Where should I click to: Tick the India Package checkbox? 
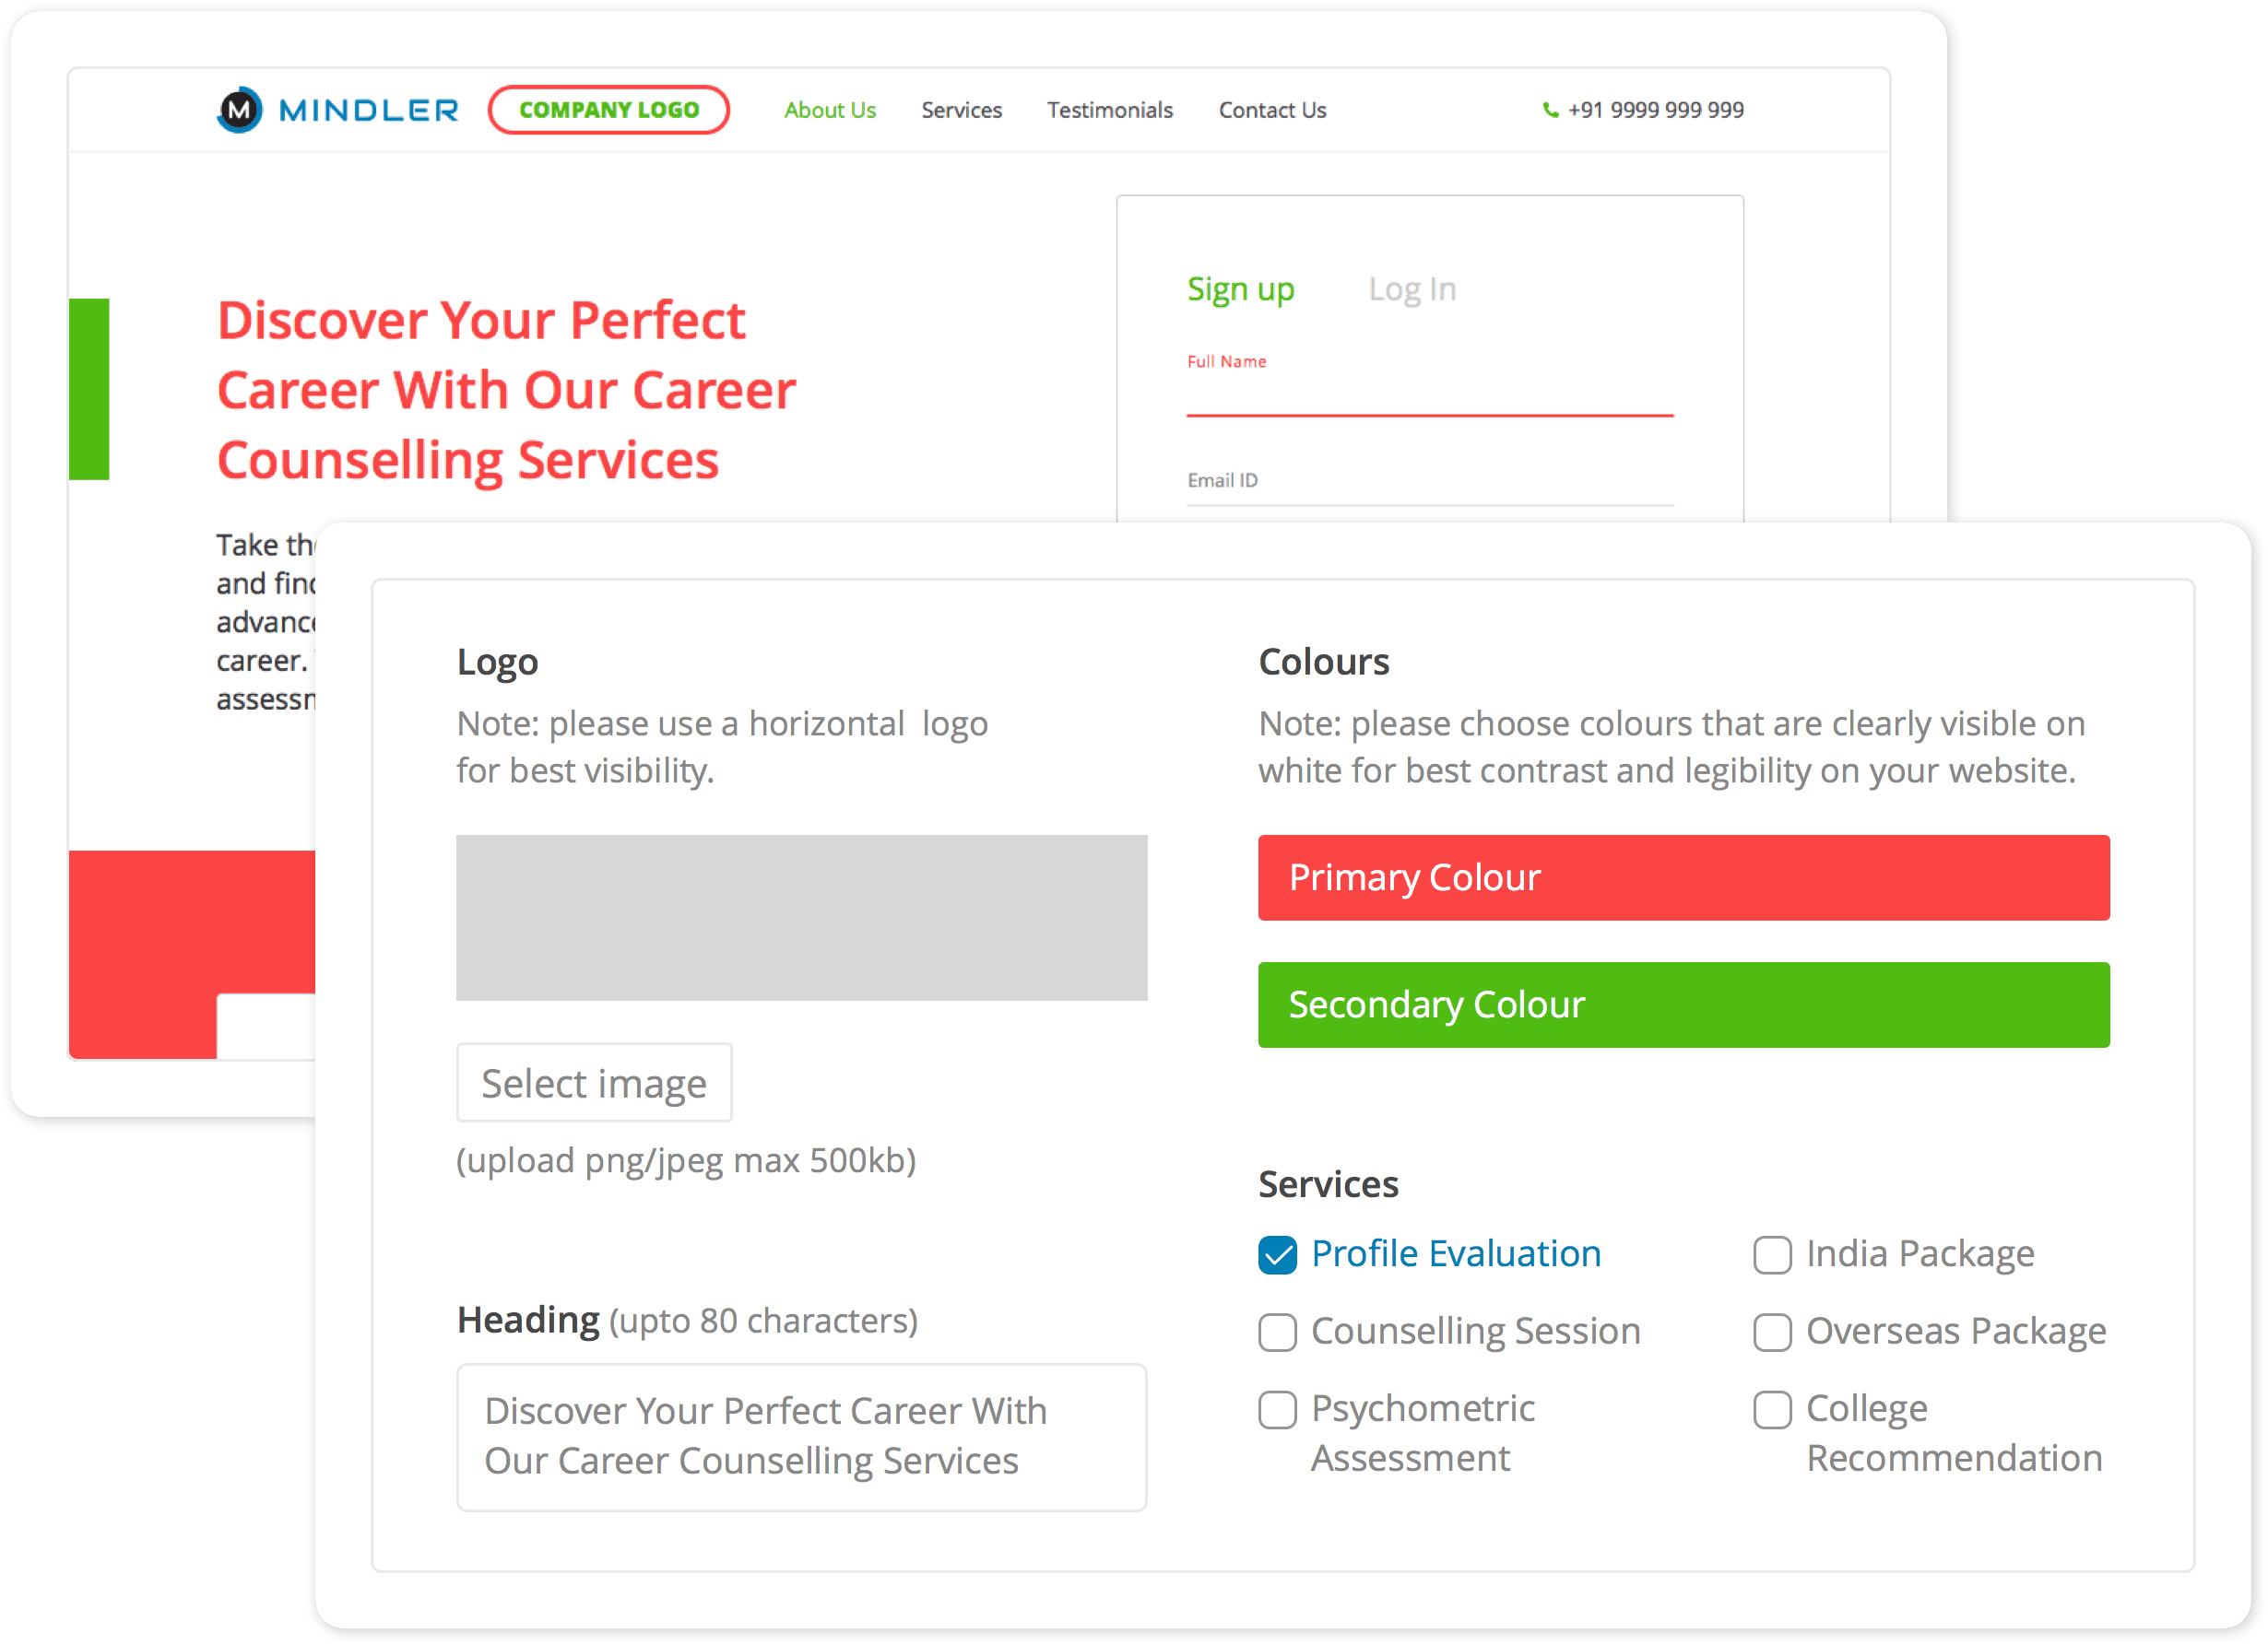tap(1771, 1254)
